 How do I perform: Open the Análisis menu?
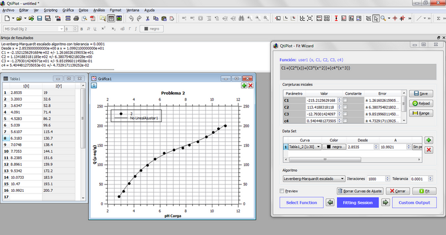[99, 10]
